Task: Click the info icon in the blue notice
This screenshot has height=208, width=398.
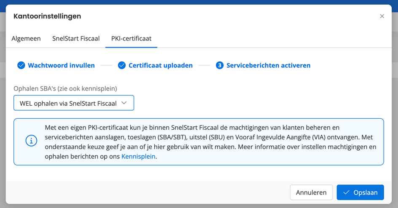Action: [x=31, y=141]
